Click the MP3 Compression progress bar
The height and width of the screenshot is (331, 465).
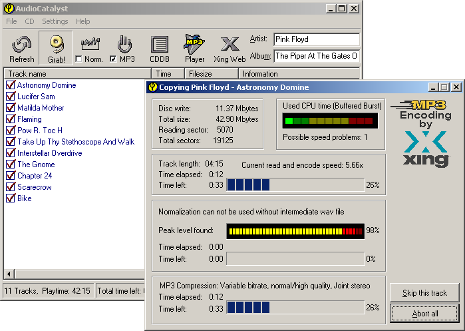point(295,307)
